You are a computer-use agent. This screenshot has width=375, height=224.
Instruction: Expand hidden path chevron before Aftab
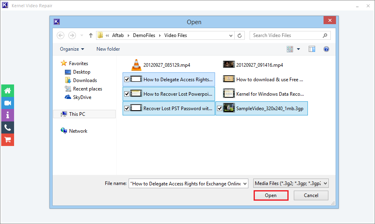point(107,35)
